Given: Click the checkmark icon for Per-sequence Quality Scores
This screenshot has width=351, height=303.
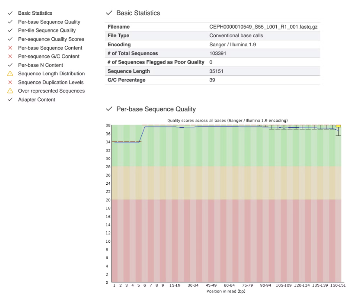Looking at the screenshot, I should coord(10,39).
